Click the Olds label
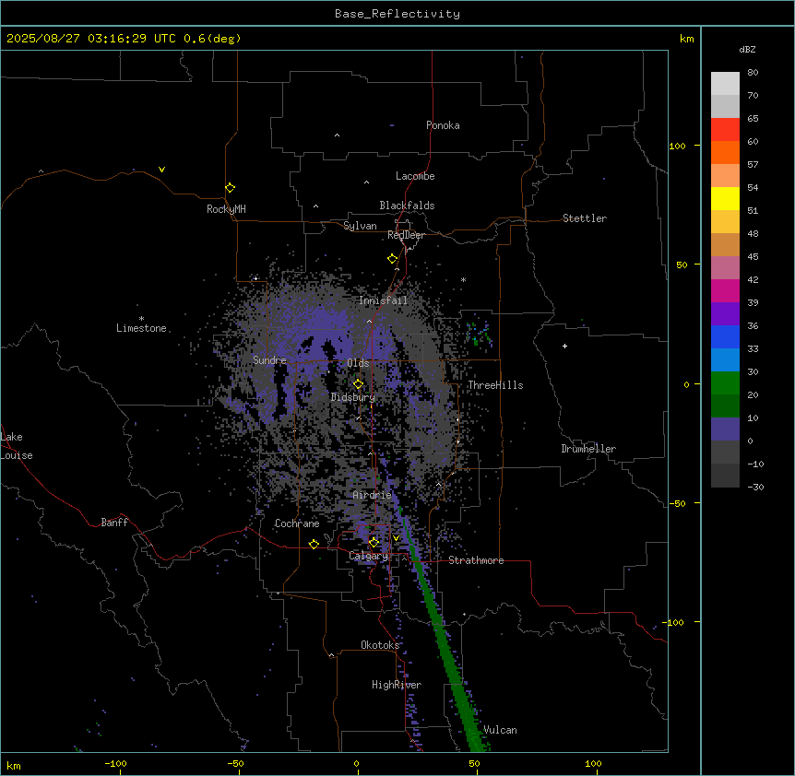The height and width of the screenshot is (776, 795). (358, 363)
